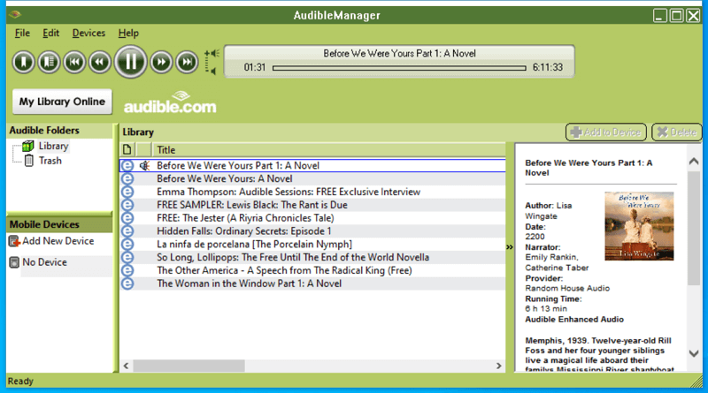The width and height of the screenshot is (708, 393).
Task: Click the Add New Device icon
Action: (x=14, y=242)
